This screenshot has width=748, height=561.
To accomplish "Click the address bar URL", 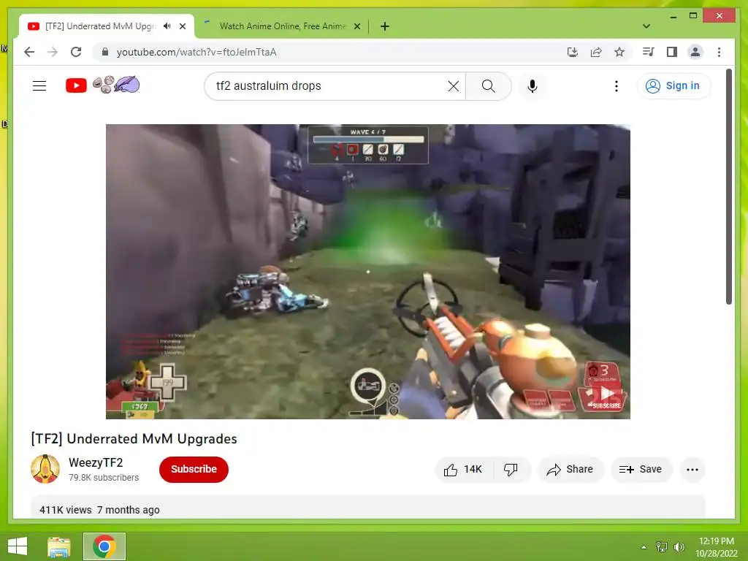I will (x=196, y=52).
